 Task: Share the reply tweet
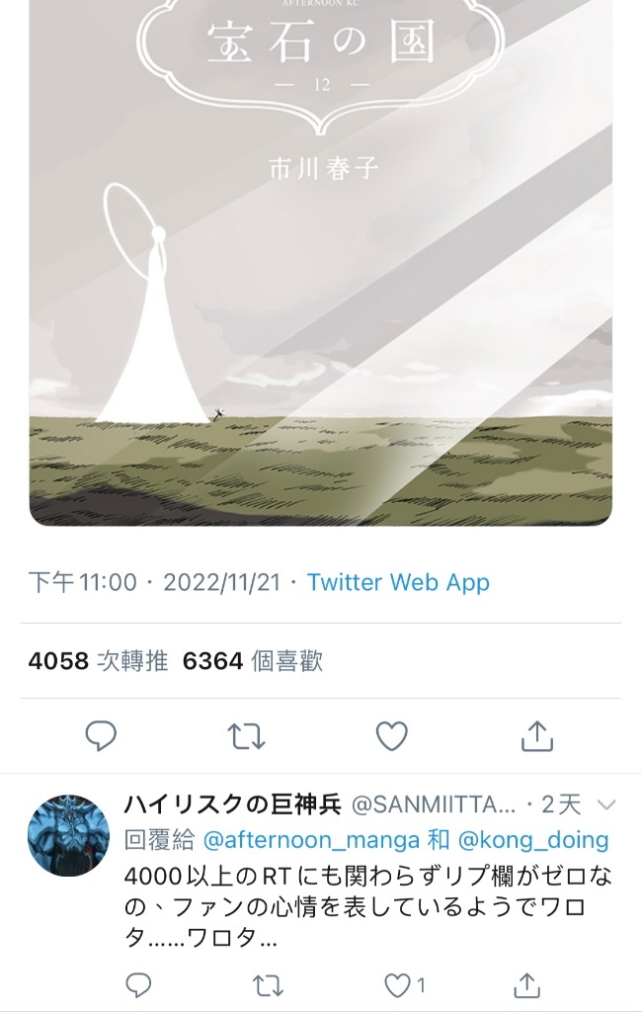point(526,985)
